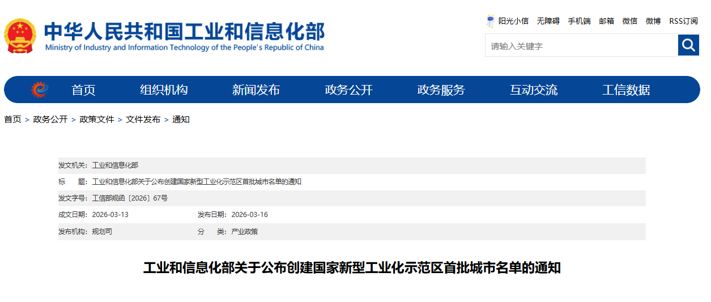The height and width of the screenshot is (302, 711).
Task: Open the 政务服务 menu item
Action: pos(441,90)
